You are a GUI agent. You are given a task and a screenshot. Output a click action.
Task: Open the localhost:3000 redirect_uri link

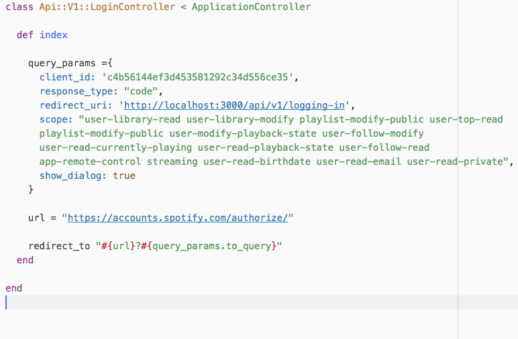[x=234, y=105]
